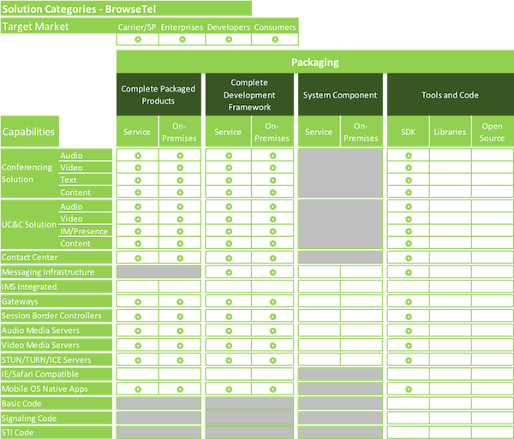Image resolution: width=514 pixels, height=439 pixels.
Task: Open the Complete Development Framework header
Action: pos(249,95)
